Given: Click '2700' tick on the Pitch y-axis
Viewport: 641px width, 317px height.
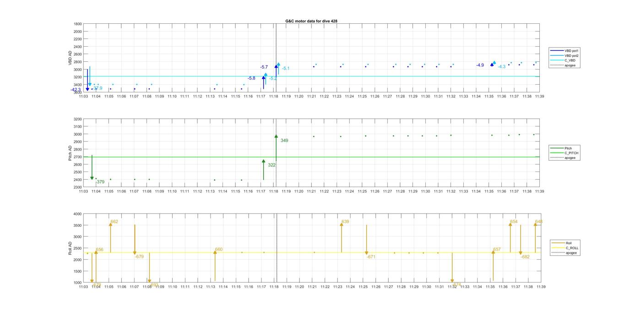Looking at the screenshot, I should pos(77,157).
